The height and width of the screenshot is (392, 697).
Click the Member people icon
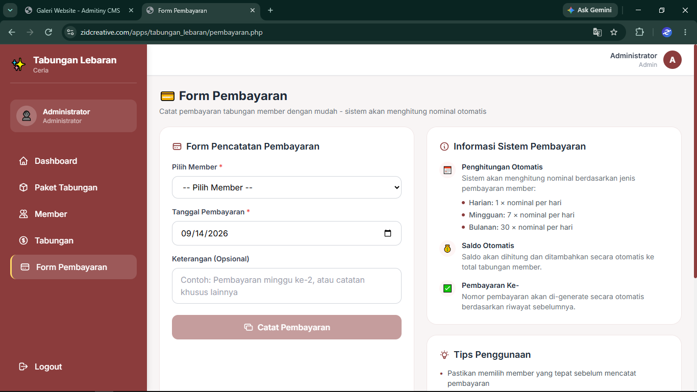(x=23, y=214)
